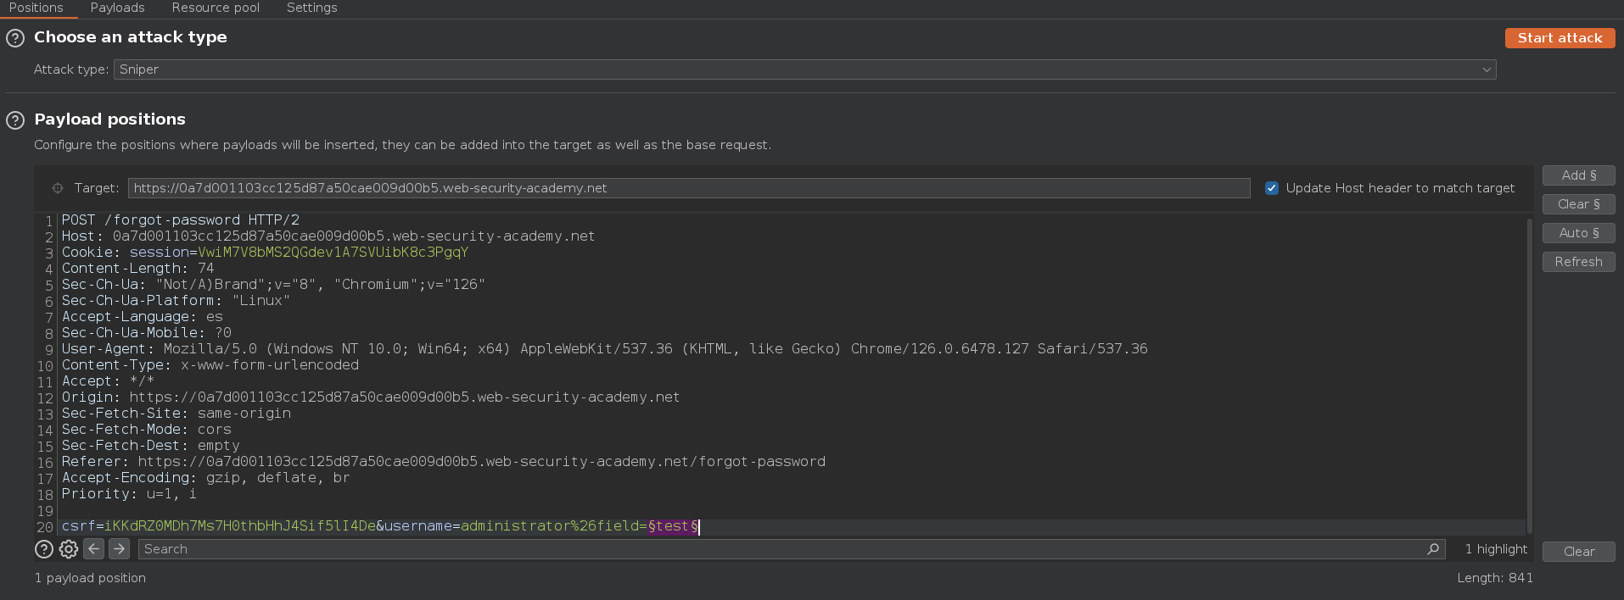
Task: Click the "1 highlight" count label
Action: (x=1496, y=549)
